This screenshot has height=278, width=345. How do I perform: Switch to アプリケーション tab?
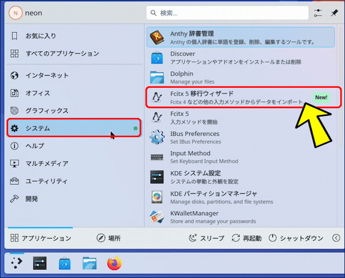click(41, 238)
